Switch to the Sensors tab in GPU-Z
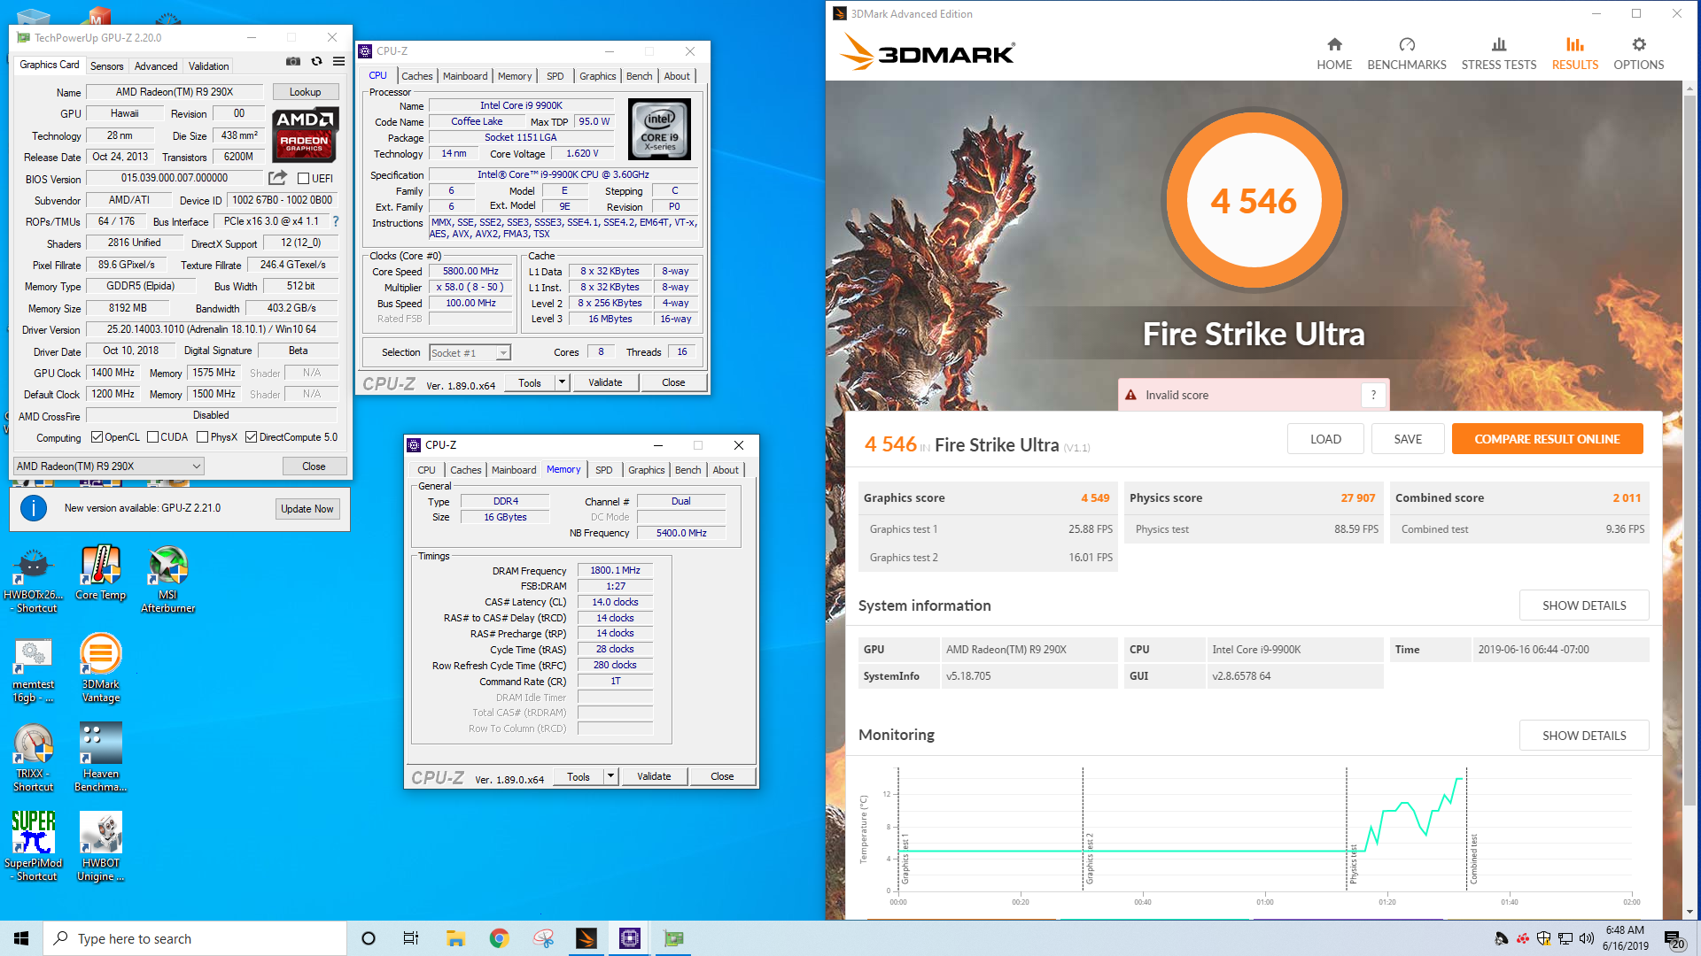The width and height of the screenshot is (1701, 956). point(107,66)
